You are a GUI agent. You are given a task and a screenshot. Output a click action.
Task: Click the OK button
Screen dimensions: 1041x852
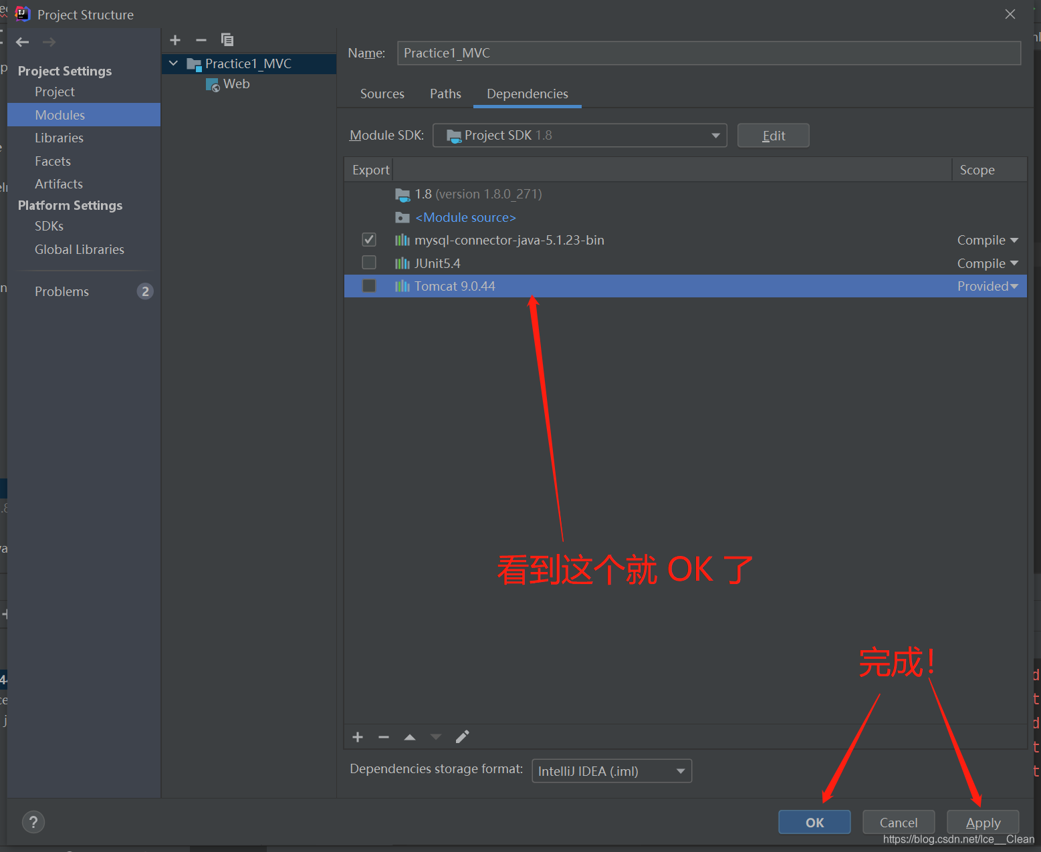pyautogui.click(x=814, y=823)
